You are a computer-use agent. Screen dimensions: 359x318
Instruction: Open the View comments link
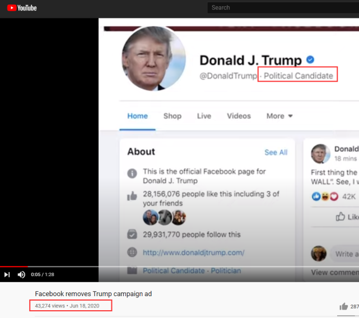click(x=335, y=273)
